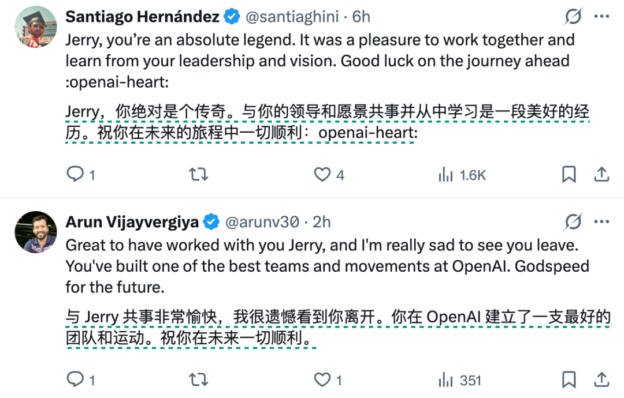This screenshot has width=624, height=398.
Task: Retweet Santiago Hernández's post
Action: click(199, 174)
